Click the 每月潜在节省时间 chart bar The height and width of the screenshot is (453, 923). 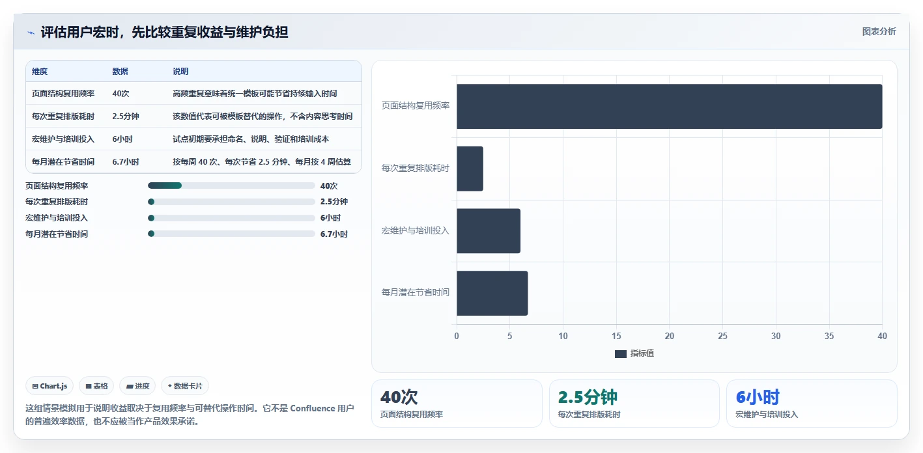coord(492,293)
